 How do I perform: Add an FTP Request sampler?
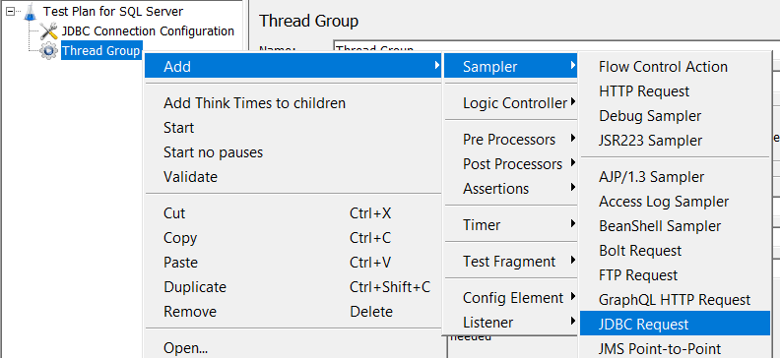[675, 275]
